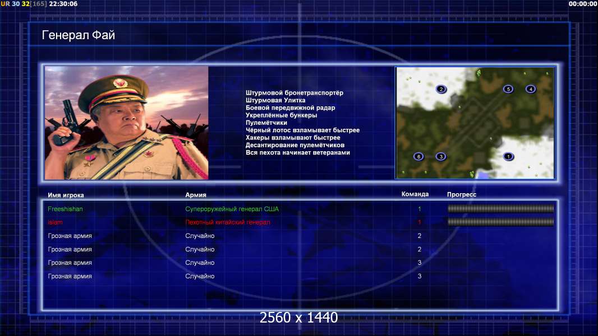Screen dimensions: 598x336
Task: Click 'Штурмовой бронетранспортёр' in the unit list
Action: point(295,93)
